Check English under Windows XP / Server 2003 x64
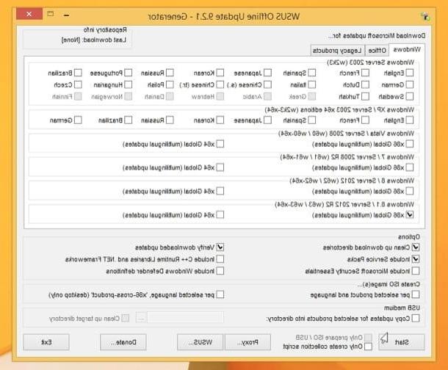The image size is (448, 370). 409,120
